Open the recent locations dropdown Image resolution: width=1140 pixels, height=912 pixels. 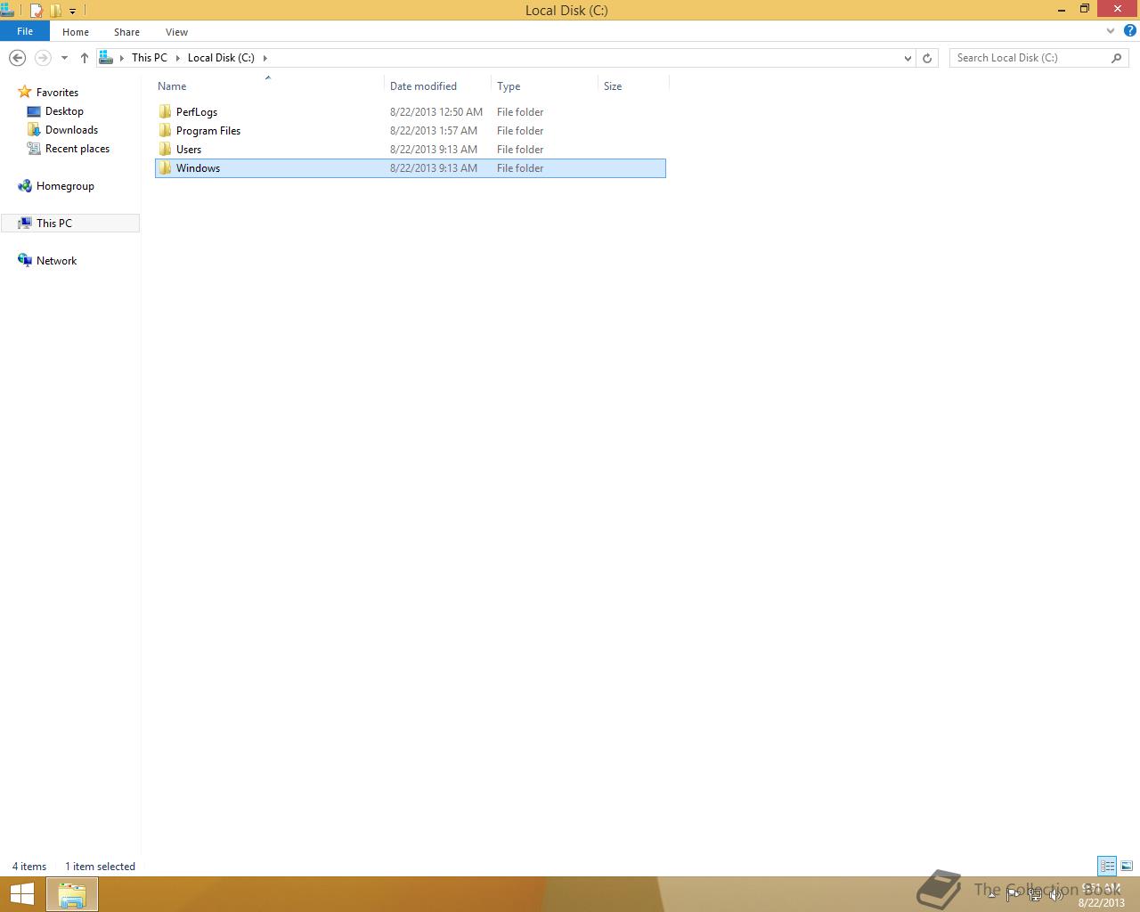click(x=64, y=58)
